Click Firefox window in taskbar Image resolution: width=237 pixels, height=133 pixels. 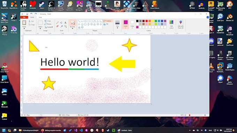pos(51,130)
